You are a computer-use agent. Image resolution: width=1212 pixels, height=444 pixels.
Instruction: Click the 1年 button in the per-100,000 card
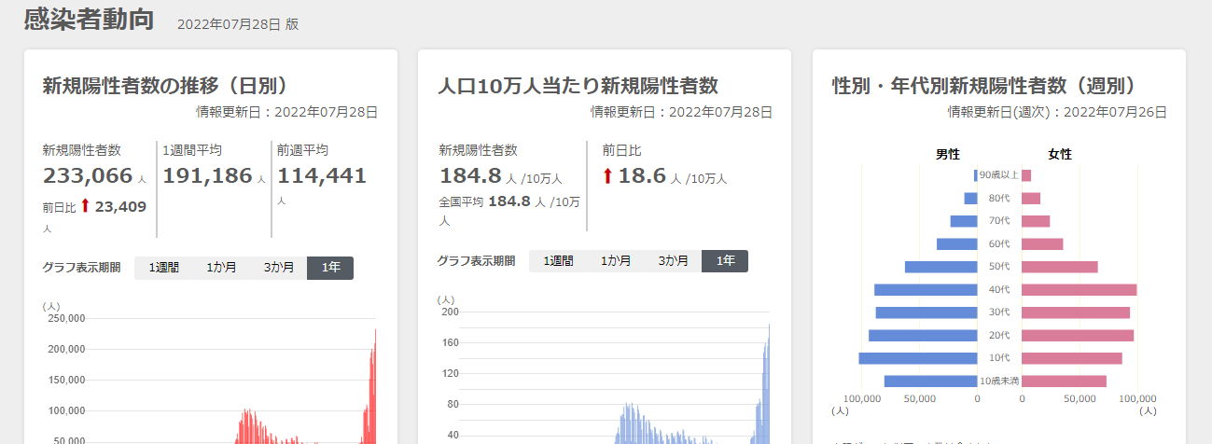[x=725, y=261]
